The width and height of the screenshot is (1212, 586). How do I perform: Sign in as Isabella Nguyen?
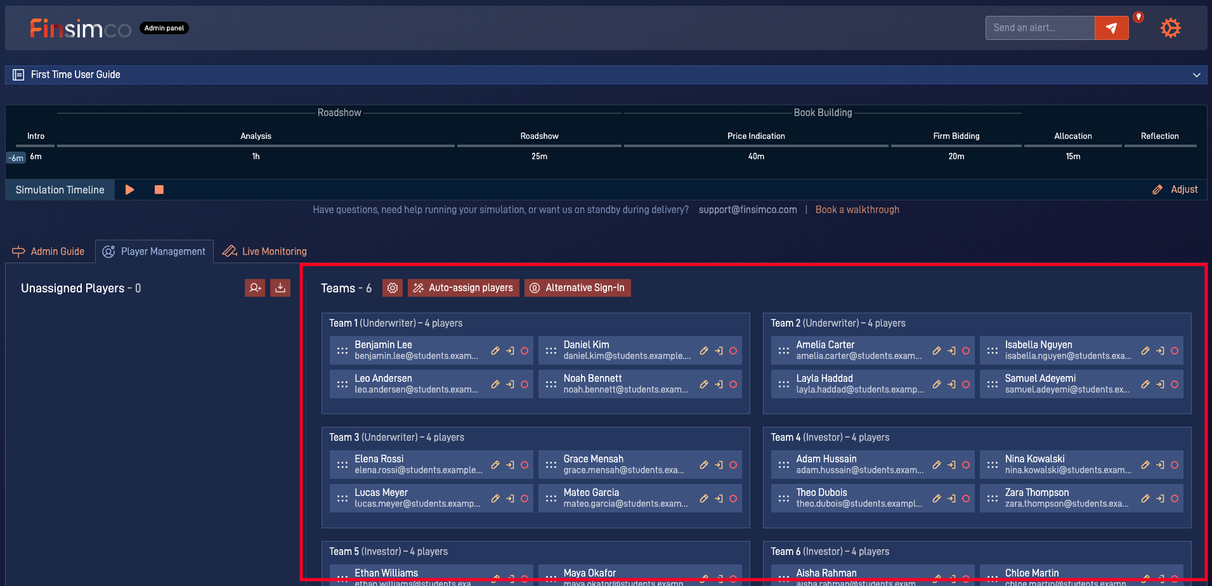click(1160, 351)
